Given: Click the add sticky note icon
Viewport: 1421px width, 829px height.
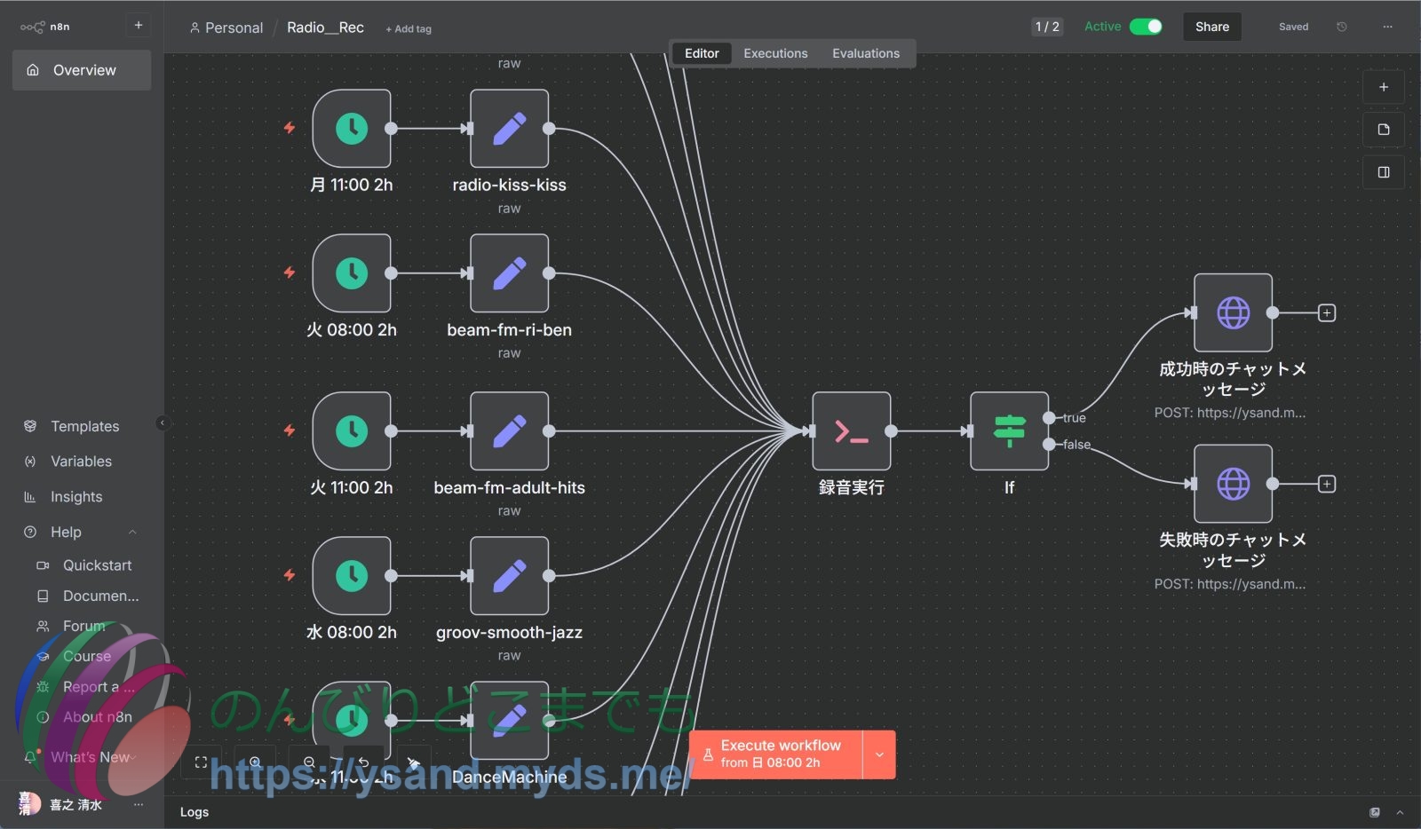Looking at the screenshot, I should pos(1383,130).
